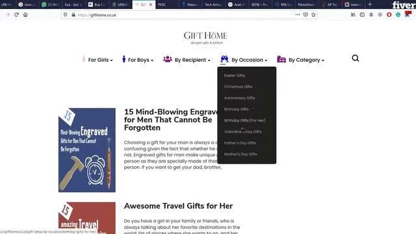Select Birthday Gifts (For Her) menu entry

click(244, 120)
